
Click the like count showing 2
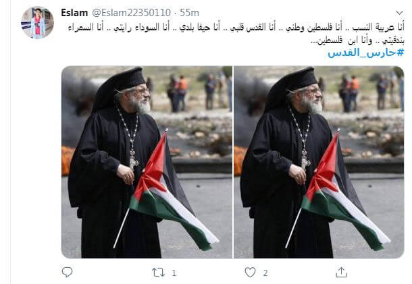coord(265,273)
